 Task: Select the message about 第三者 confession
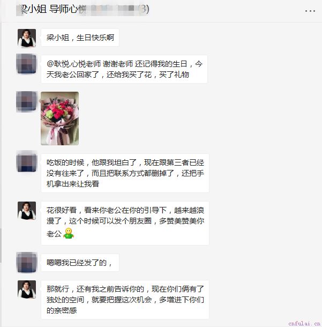coord(125,173)
